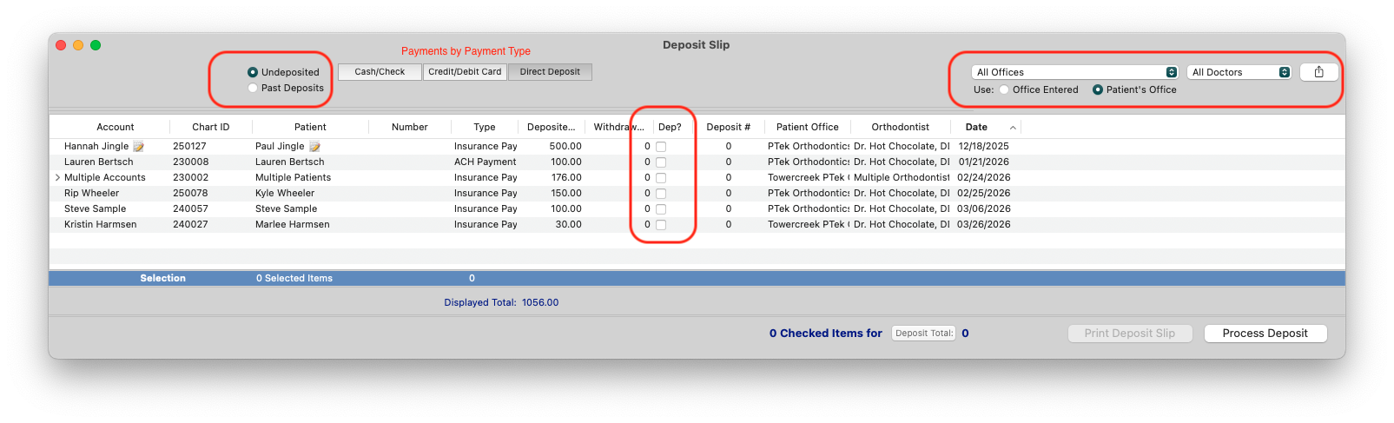Zoom window with green button
The width and height of the screenshot is (1394, 423).
coord(96,45)
